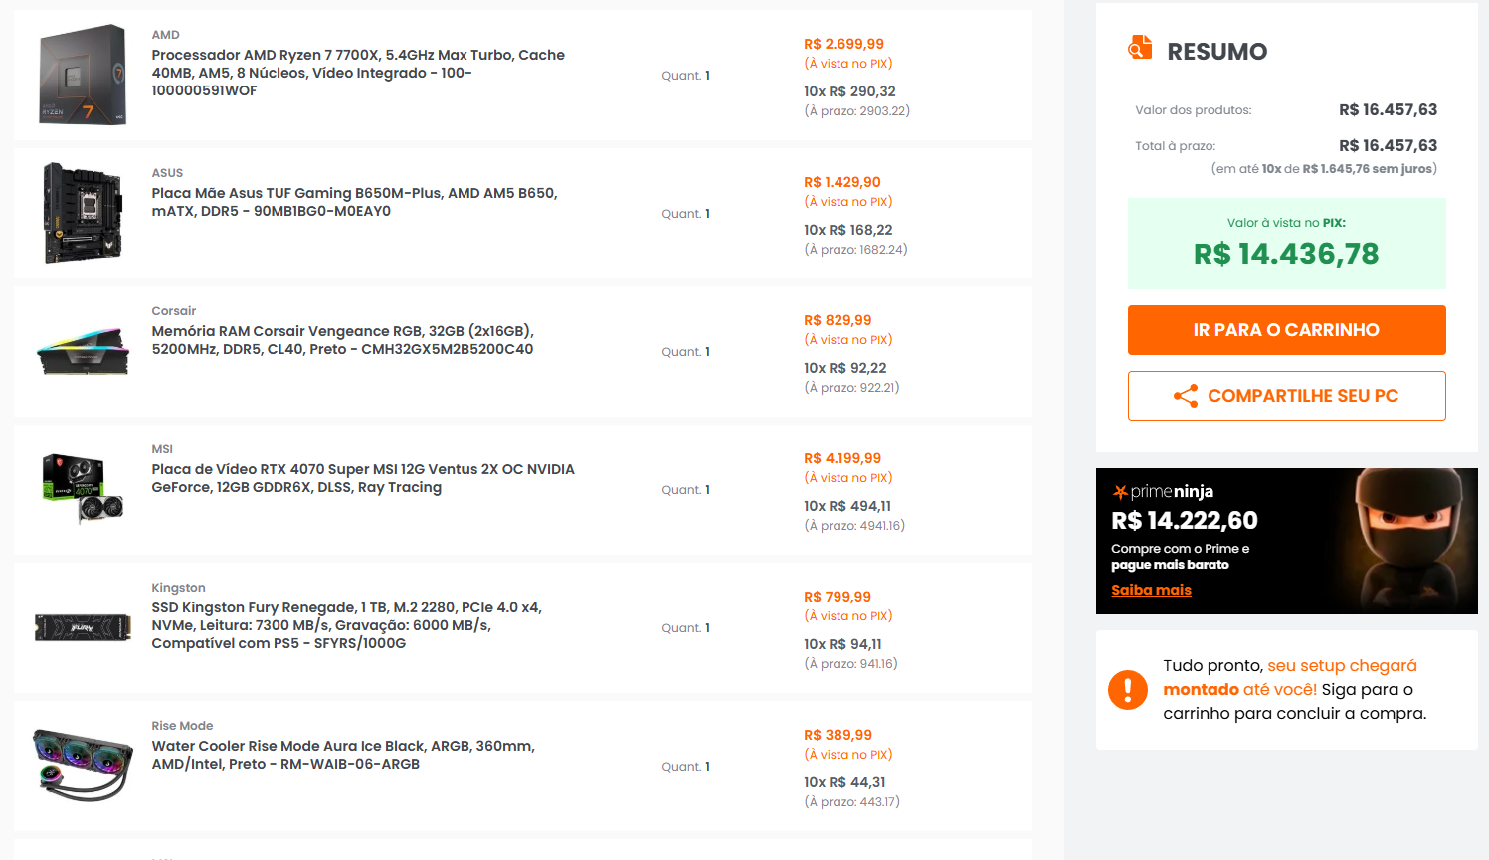Open the Corsair Vengeance RAM thumbnail
The height and width of the screenshot is (860, 1489).
pyautogui.click(x=83, y=351)
